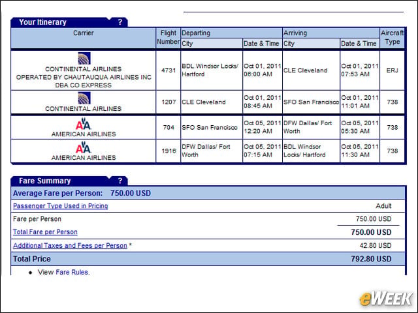
Task: Select the Your Itinerary tab header
Action: coord(42,22)
